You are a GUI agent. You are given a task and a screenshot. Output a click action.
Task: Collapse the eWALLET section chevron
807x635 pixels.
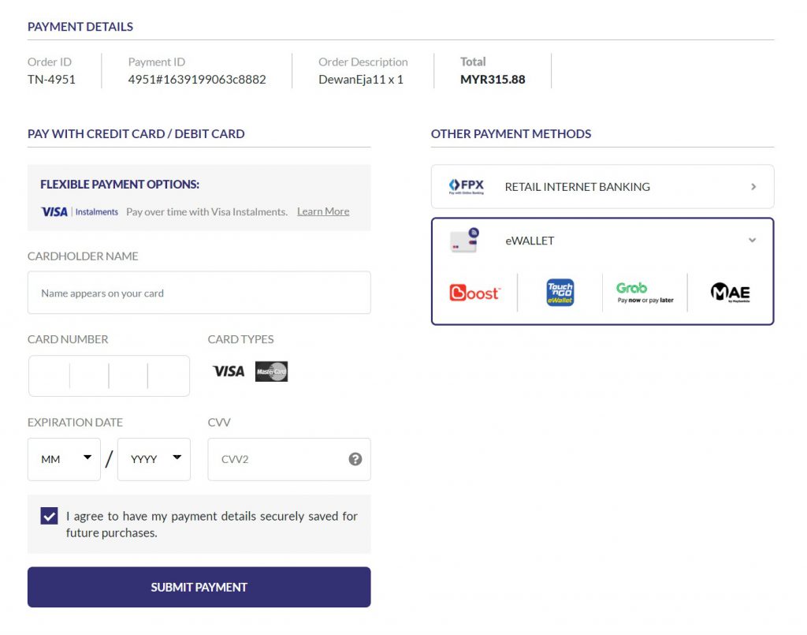pos(752,241)
